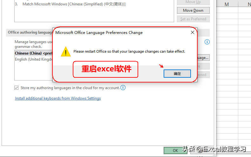Select English (United Kingdom) authoring language
The image size is (251, 157).
click(x=34, y=59)
